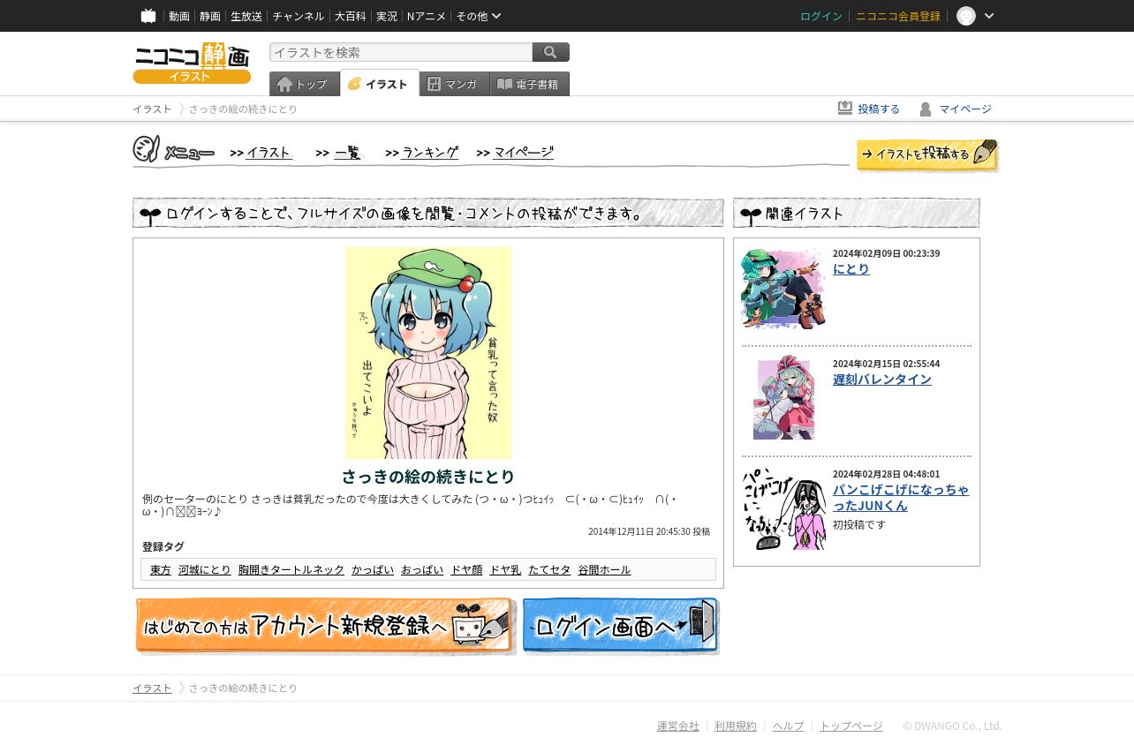The height and width of the screenshot is (737, 1134).
Task: Click the ログイン画面へ banner button
Action: (x=621, y=626)
